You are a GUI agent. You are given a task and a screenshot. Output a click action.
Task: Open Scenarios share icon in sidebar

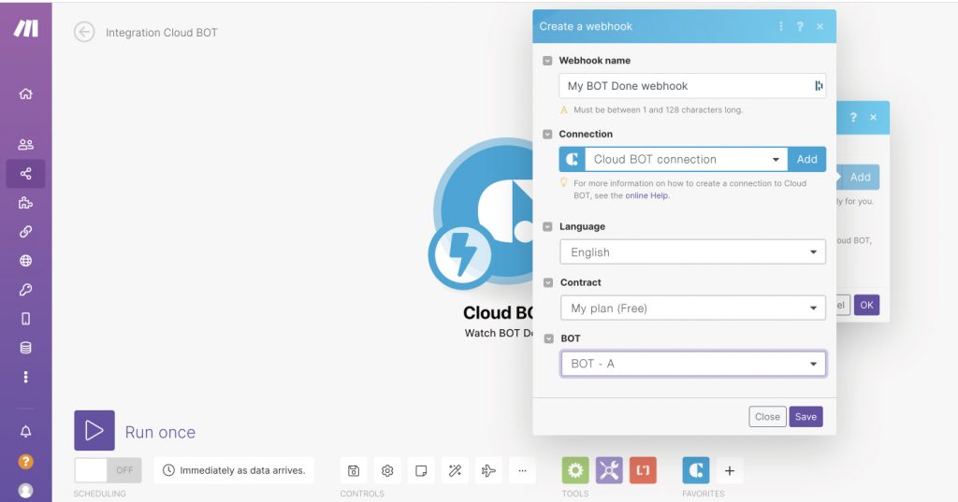pyautogui.click(x=25, y=174)
